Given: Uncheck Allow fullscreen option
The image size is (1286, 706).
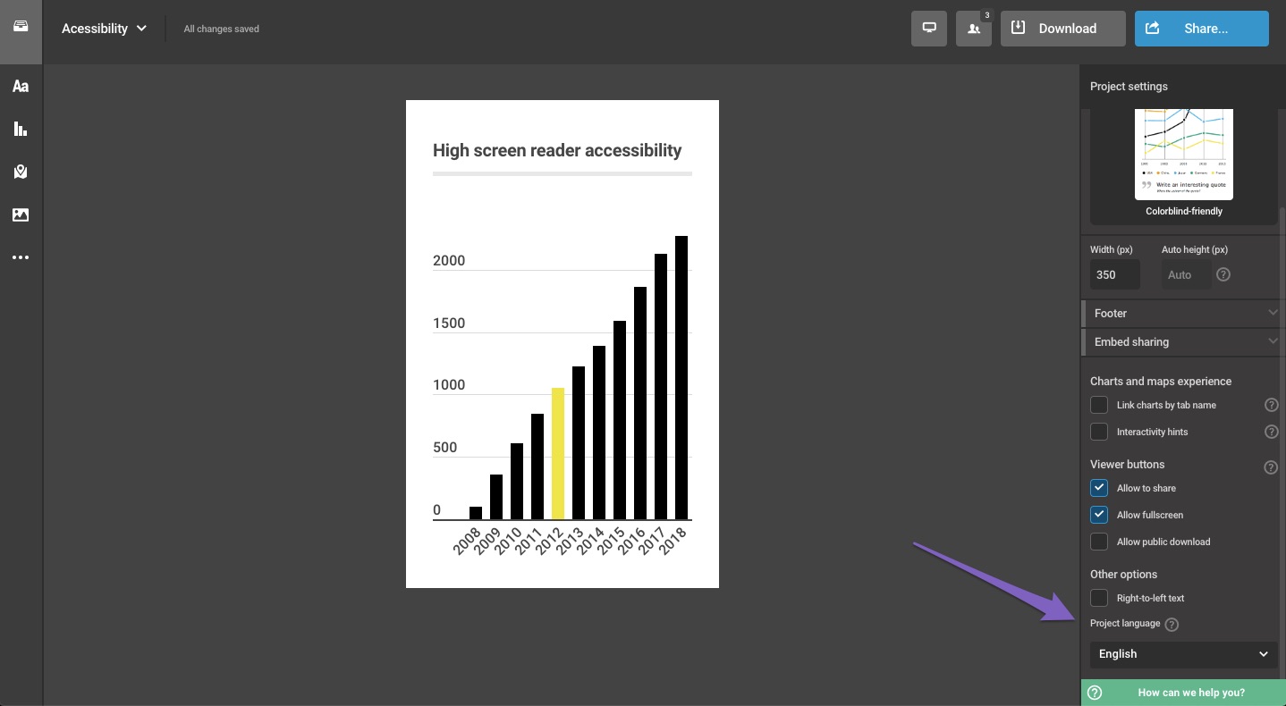Looking at the screenshot, I should [x=1099, y=515].
